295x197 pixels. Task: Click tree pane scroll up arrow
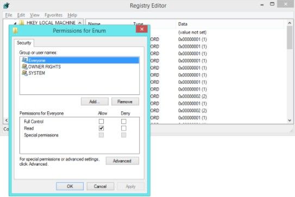80,23
